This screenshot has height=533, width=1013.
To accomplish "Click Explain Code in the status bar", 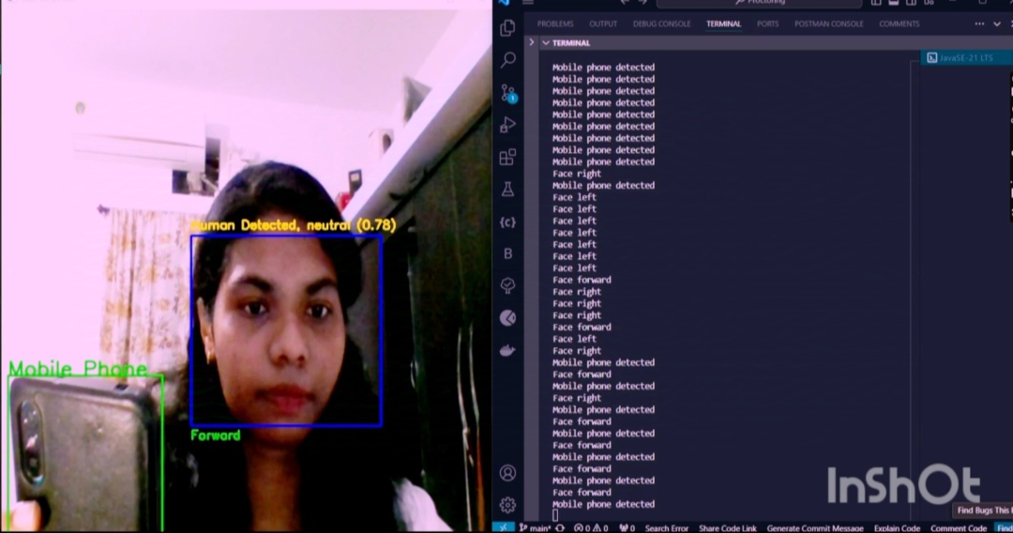I will click(897, 528).
